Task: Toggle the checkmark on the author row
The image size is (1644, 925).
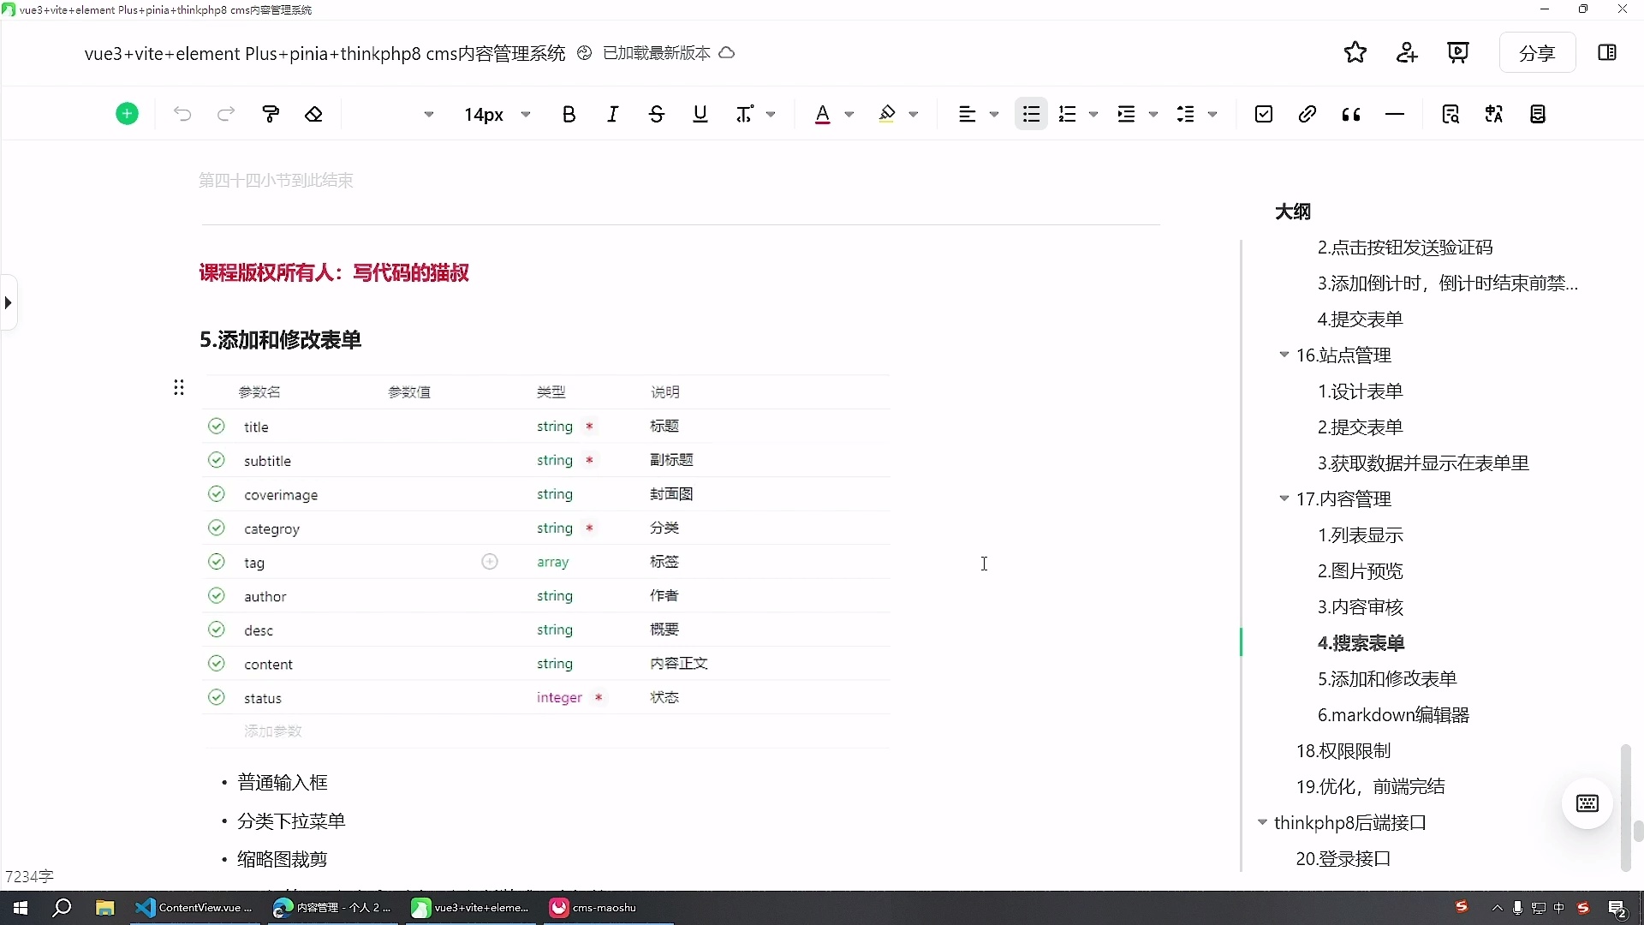Action: tap(217, 595)
